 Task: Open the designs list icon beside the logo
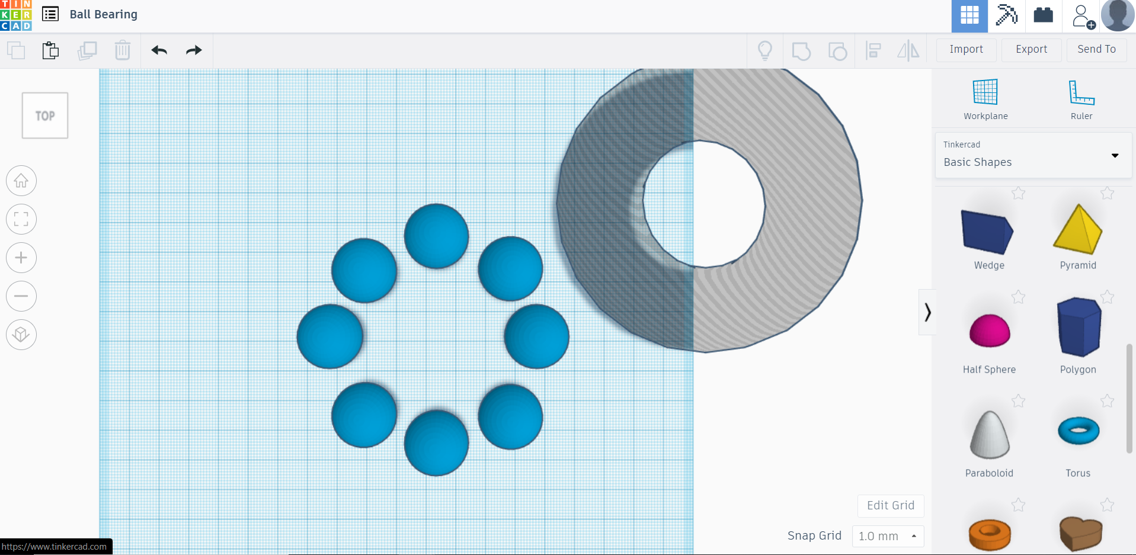coord(50,14)
